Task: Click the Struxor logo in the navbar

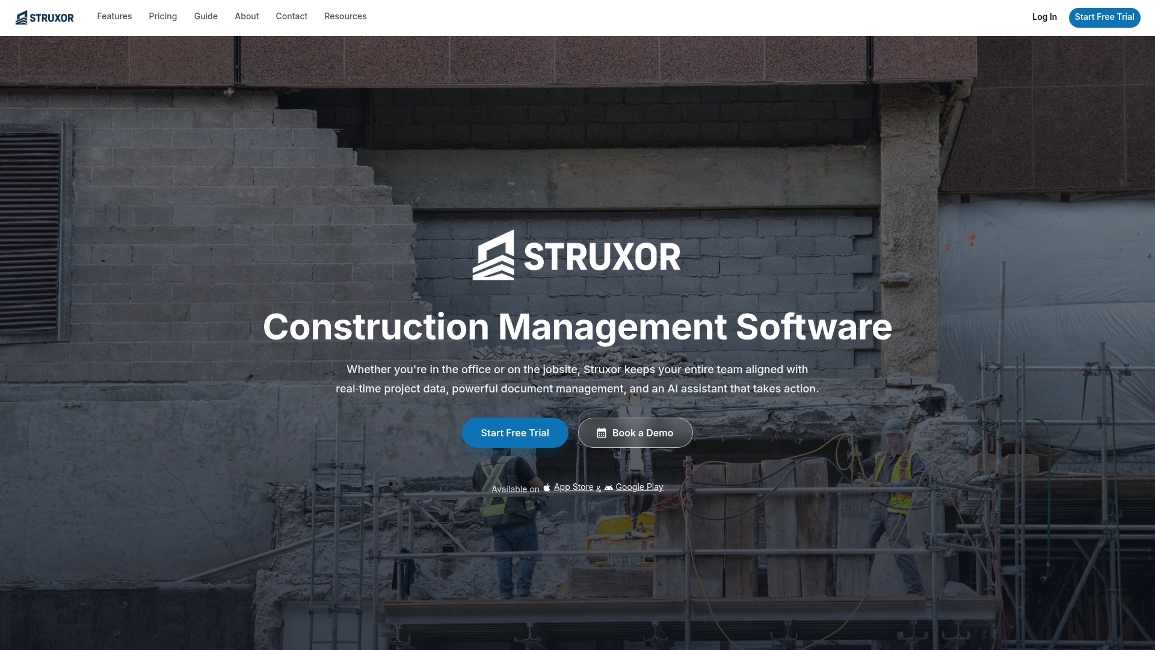Action: [x=45, y=17]
